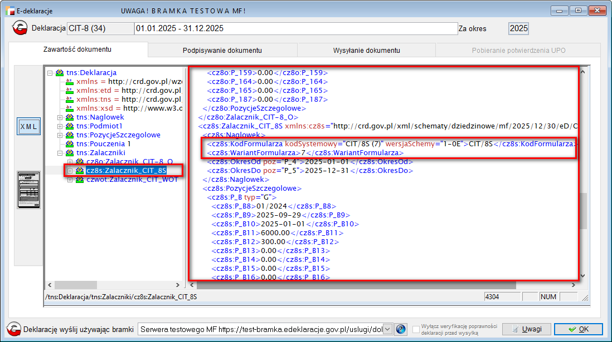Open the printed form preview thumbnail

pyautogui.click(x=28, y=190)
